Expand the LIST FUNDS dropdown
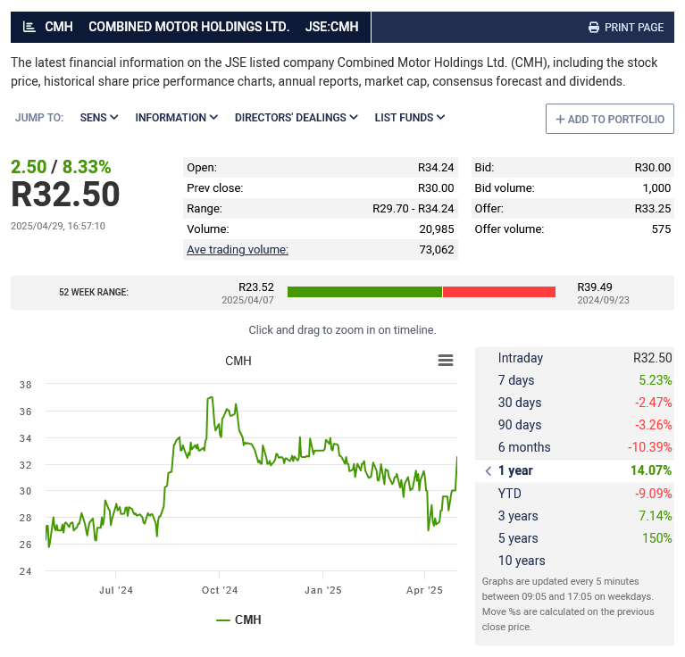This screenshot has height=657, width=685. tap(410, 118)
